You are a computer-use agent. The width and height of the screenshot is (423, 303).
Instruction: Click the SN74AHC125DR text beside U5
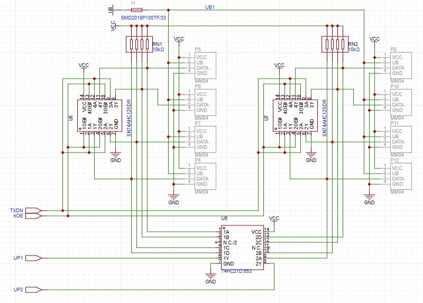tap(128, 118)
